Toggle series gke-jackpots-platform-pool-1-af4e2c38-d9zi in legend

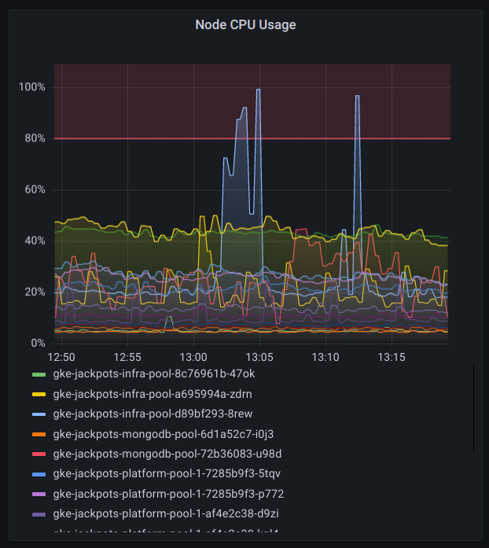point(166,514)
